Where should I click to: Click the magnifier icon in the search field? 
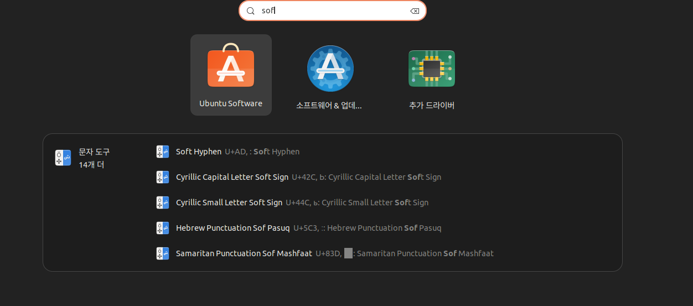pos(251,11)
